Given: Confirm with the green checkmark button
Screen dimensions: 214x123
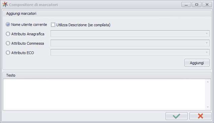Looking at the screenshot, I should (x=177, y=116).
